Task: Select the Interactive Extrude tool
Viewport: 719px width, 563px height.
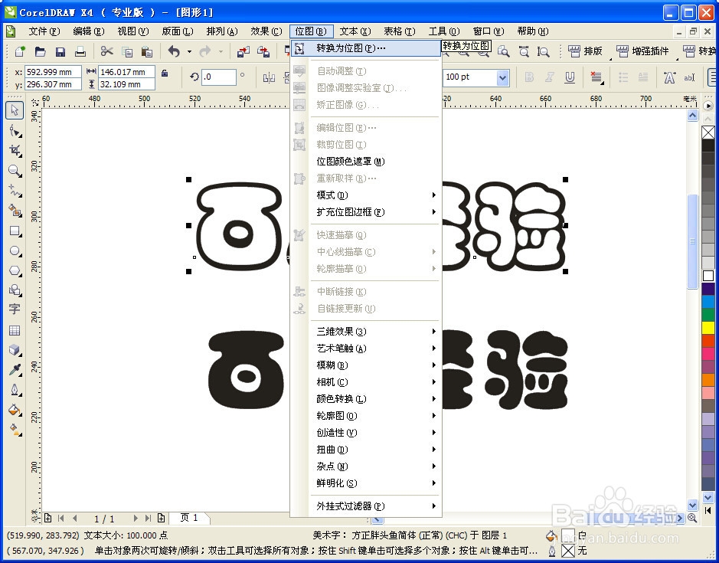Action: click(x=15, y=350)
